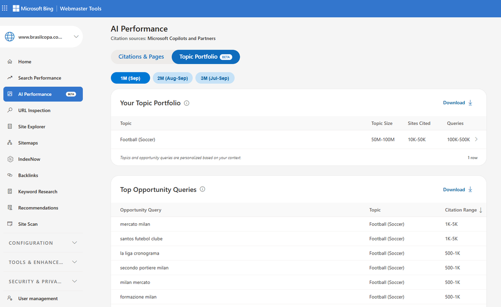501x307 pixels.
Task: Click the URL Inspection magnifier icon
Action: 10,110
